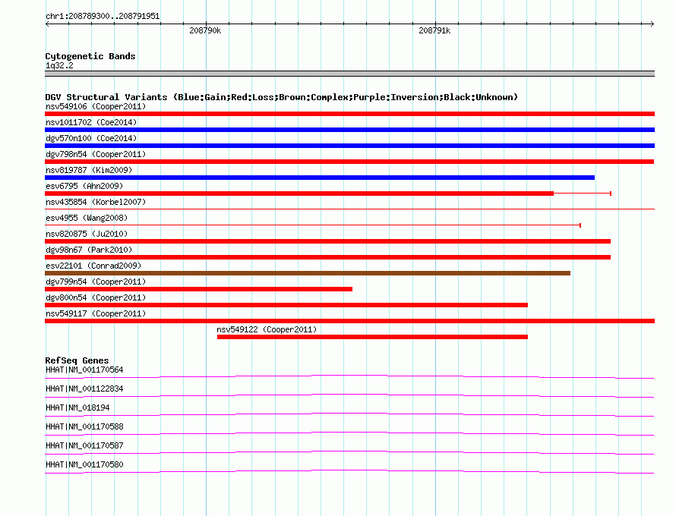This screenshot has width=676, height=516.
Task: Click the right arrow of the ruler
Action: tap(652, 24)
